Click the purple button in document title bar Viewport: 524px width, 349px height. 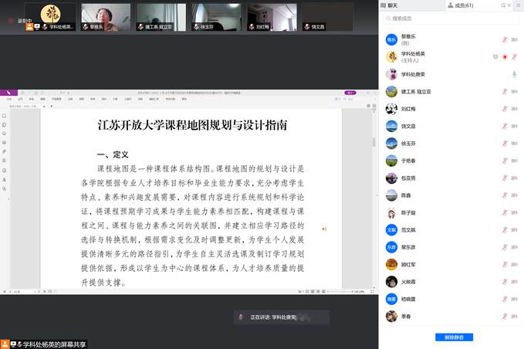click(x=350, y=93)
